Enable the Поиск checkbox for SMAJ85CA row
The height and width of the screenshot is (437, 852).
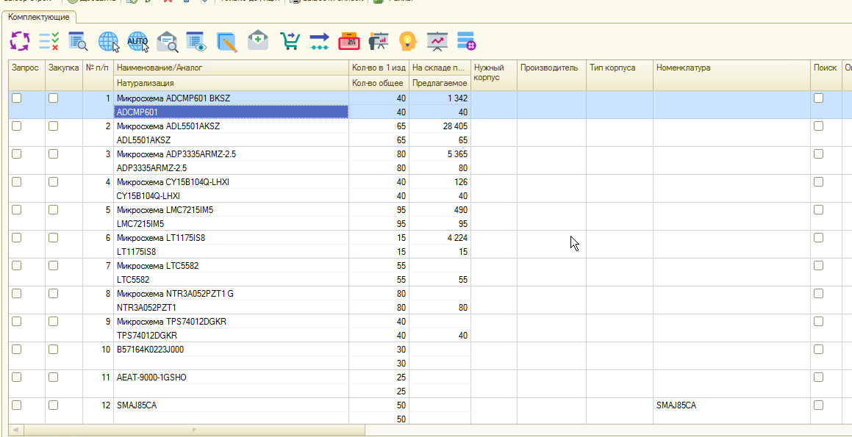tap(818, 405)
